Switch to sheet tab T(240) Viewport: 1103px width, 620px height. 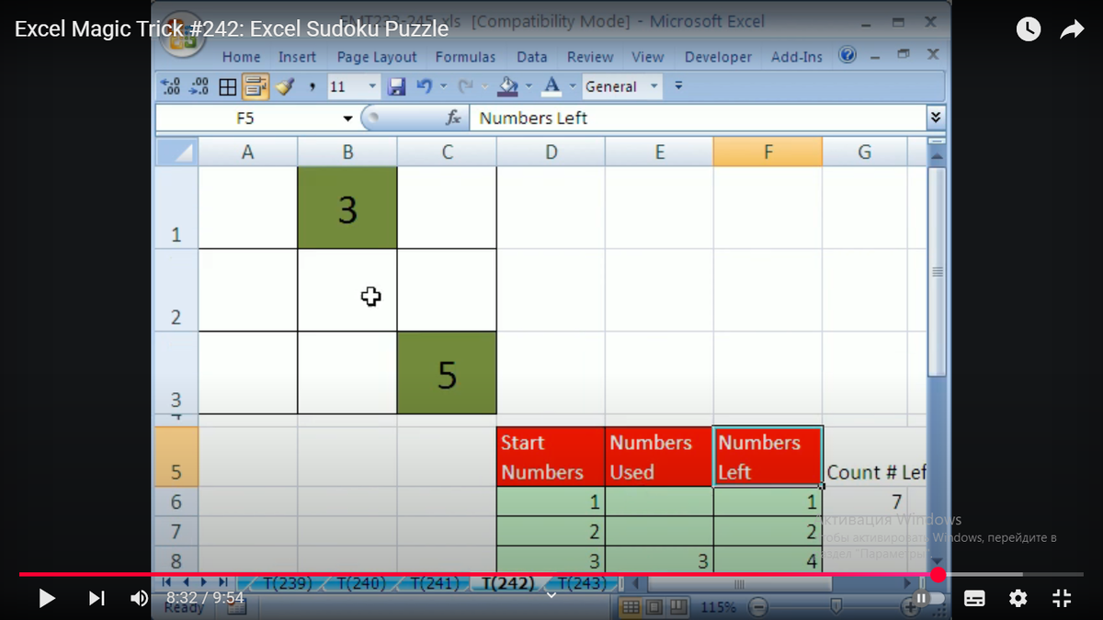pyautogui.click(x=360, y=583)
